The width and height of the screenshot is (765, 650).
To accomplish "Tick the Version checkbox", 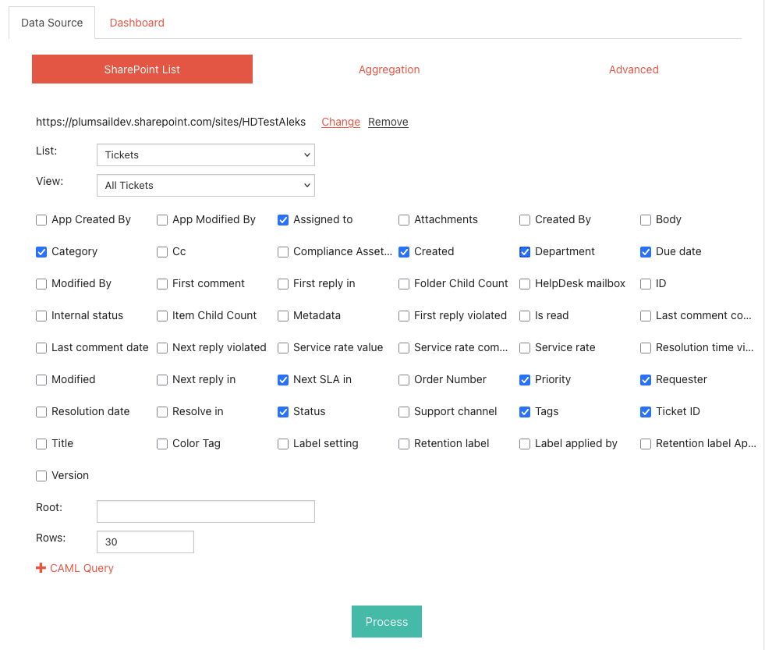I will tap(41, 476).
